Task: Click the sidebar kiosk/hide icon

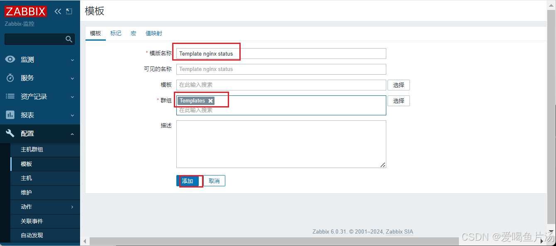Action: [69, 11]
